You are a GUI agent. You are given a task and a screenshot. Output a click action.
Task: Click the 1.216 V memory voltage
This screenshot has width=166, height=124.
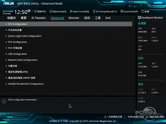(x=155, y=67)
